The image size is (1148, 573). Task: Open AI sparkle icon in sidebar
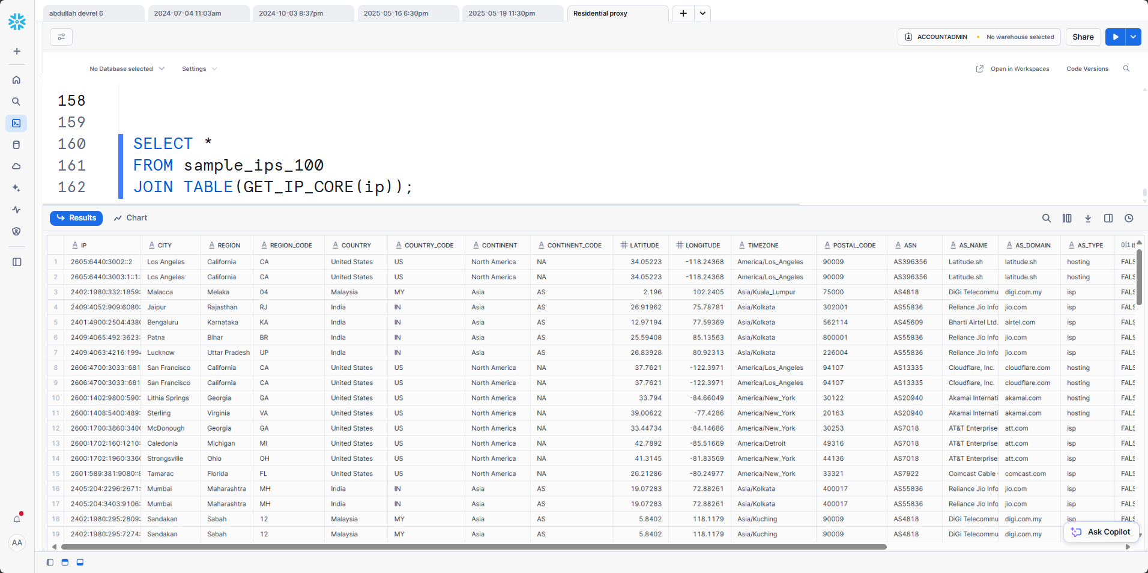(x=17, y=188)
